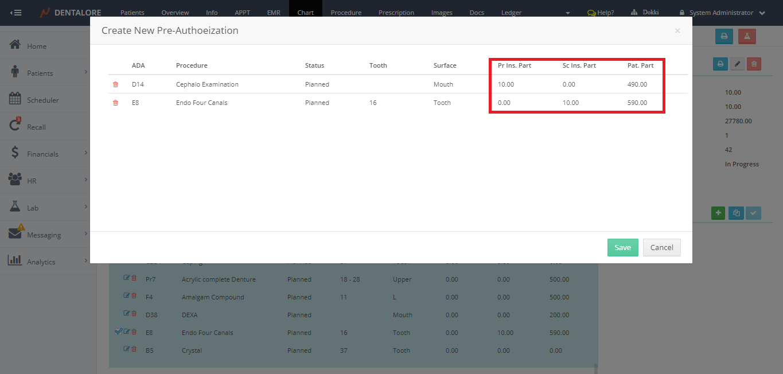Open the Prescription tab

click(396, 13)
